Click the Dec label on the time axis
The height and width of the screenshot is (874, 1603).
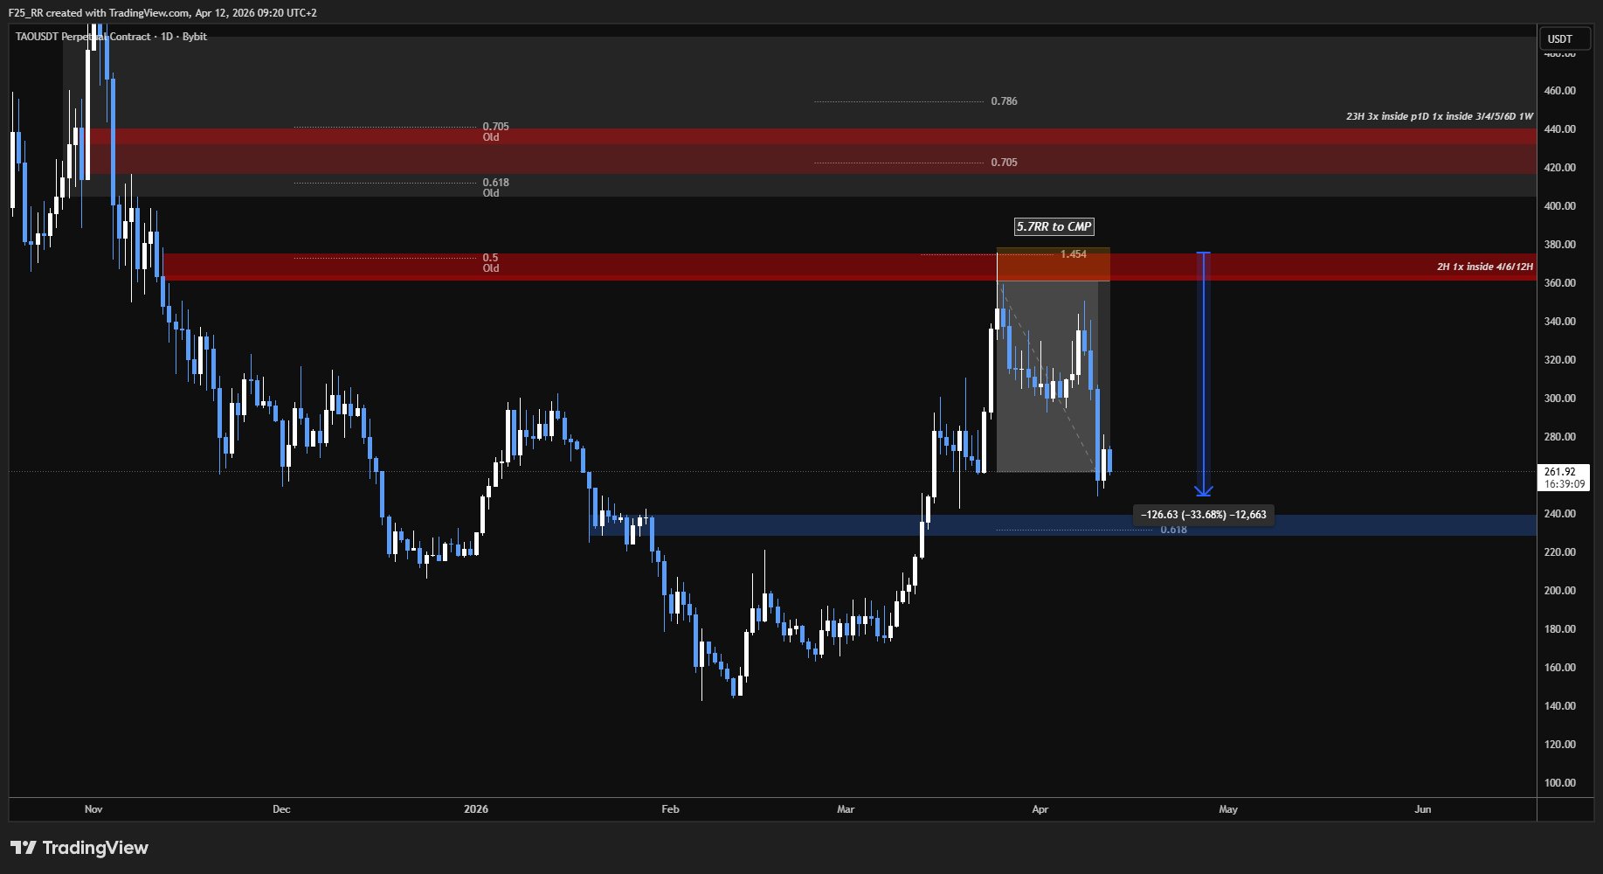[x=281, y=809]
